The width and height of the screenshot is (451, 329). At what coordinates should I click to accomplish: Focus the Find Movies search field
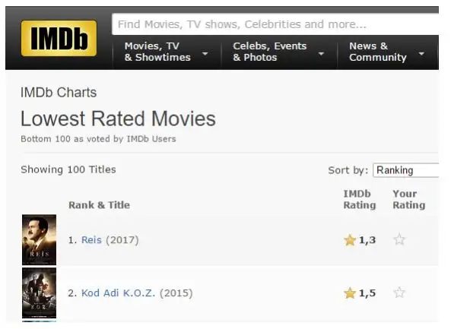point(275,24)
